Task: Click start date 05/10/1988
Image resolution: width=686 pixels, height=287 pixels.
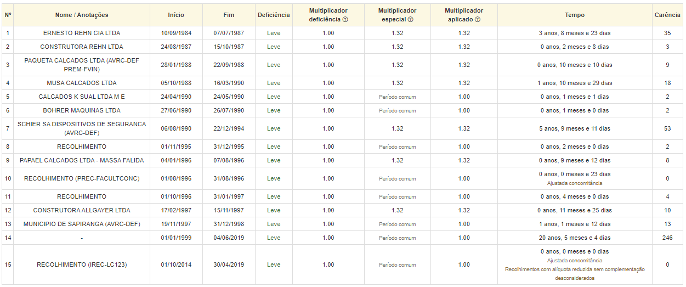Action: point(176,83)
